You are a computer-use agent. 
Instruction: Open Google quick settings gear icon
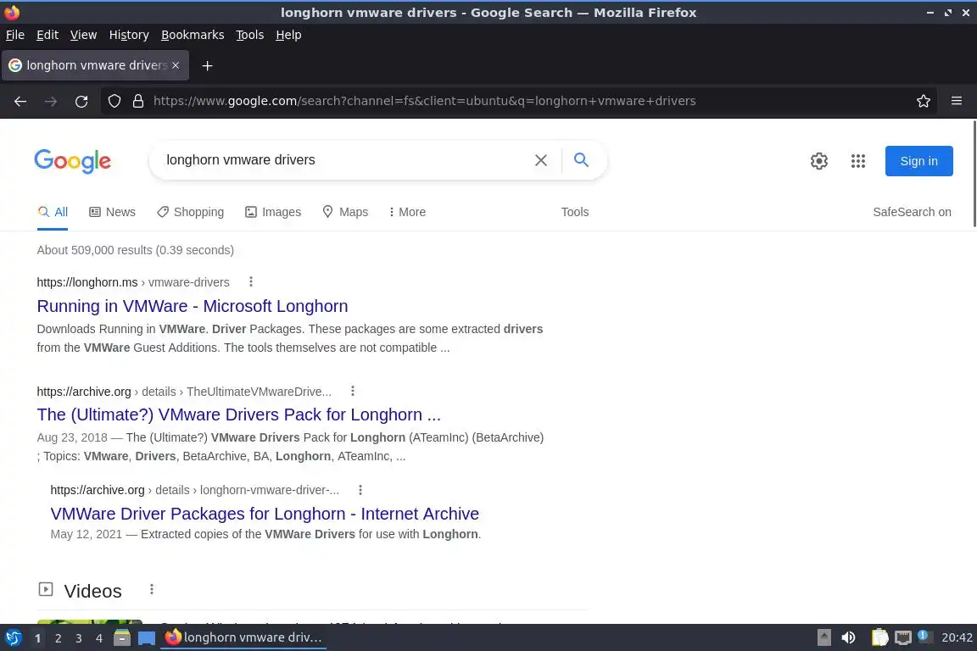[818, 161]
